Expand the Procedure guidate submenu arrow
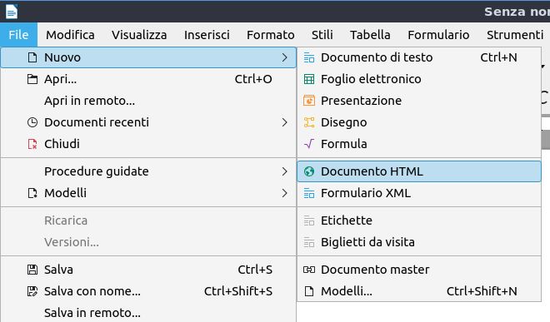This screenshot has width=550, height=322. [x=284, y=171]
